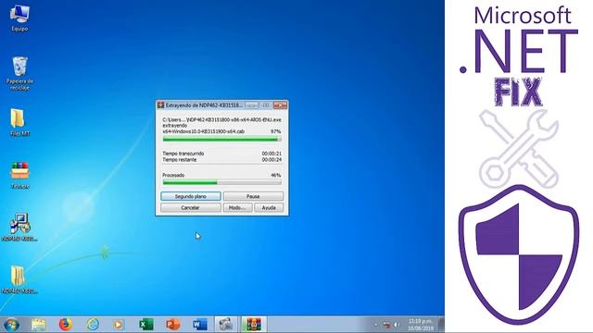Click the Show desktop strip on taskbar
The width and height of the screenshot is (593, 333).
441,325
